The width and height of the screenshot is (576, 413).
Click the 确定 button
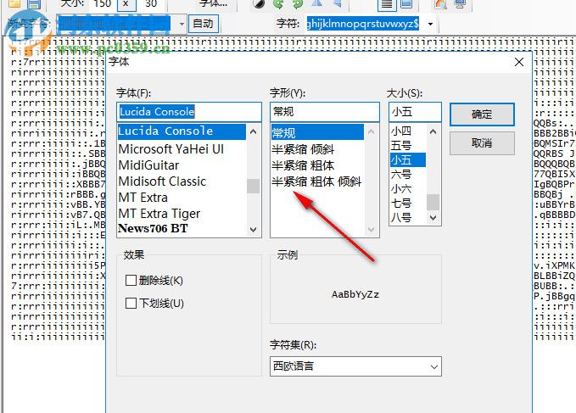(x=482, y=114)
